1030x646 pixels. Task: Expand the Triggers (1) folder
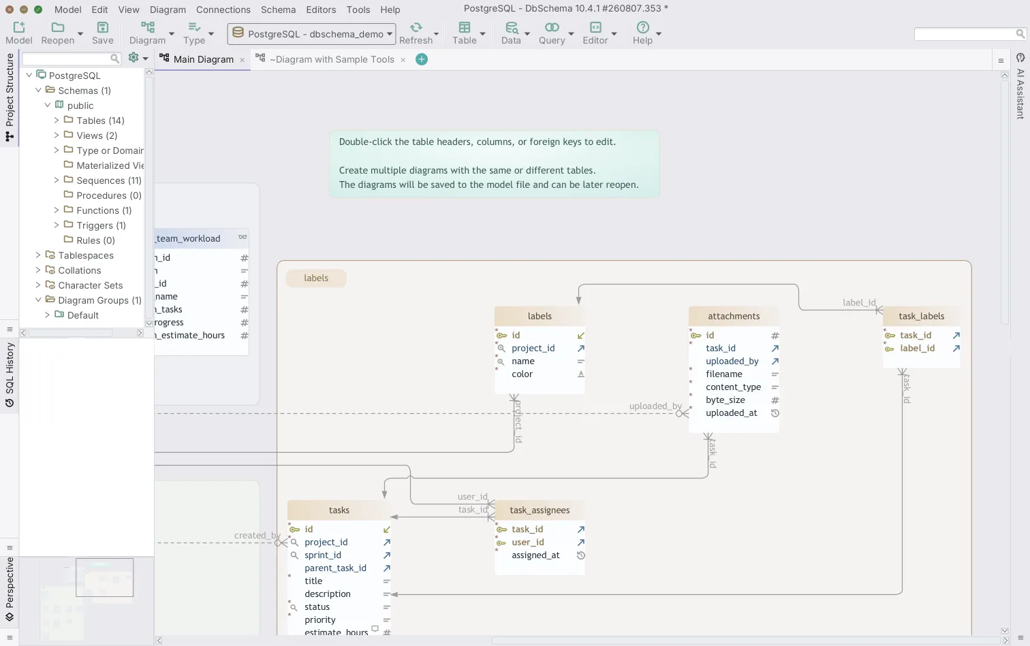pos(57,225)
